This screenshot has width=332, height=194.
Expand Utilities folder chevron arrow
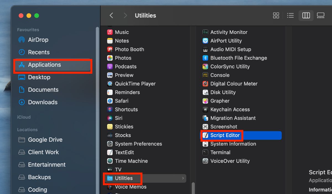pyautogui.click(x=183, y=178)
